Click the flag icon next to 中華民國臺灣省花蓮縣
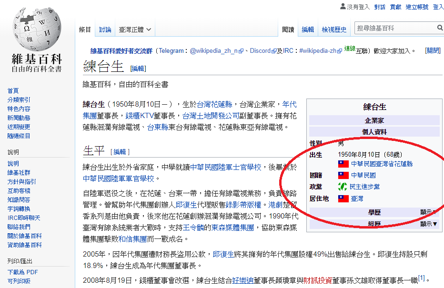Image resolution: width=444 pixels, height=288 pixels. (x=343, y=164)
